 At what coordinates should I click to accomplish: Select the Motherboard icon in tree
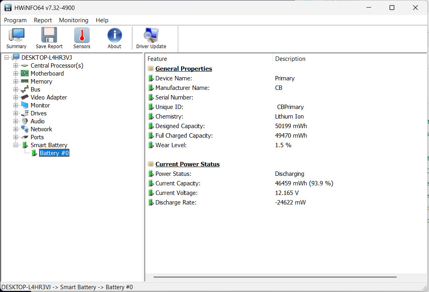point(25,74)
